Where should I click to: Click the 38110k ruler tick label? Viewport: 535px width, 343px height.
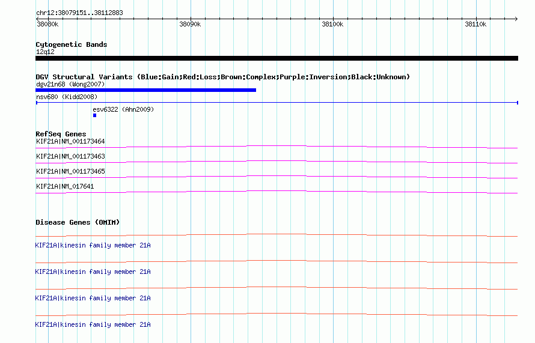click(475, 24)
